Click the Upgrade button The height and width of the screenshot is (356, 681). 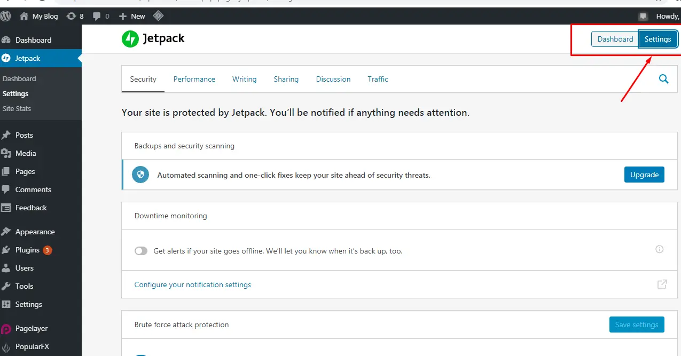pos(644,175)
